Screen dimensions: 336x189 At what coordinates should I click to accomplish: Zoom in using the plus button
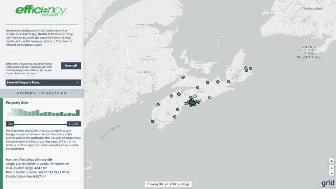click(x=332, y=168)
